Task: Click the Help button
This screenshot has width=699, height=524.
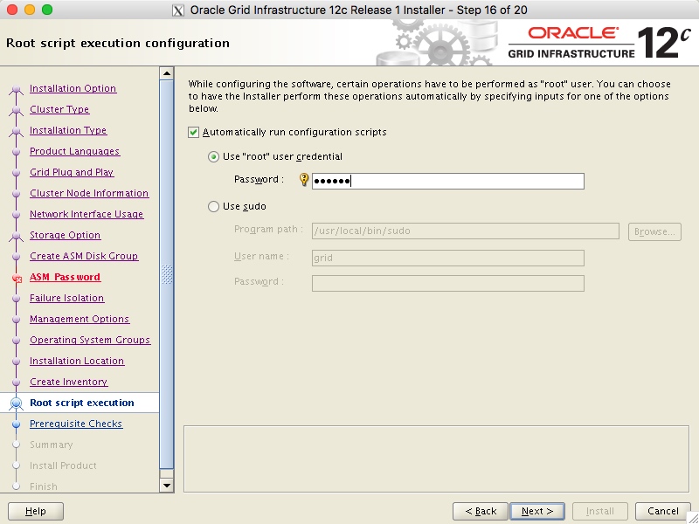Action: pos(35,511)
